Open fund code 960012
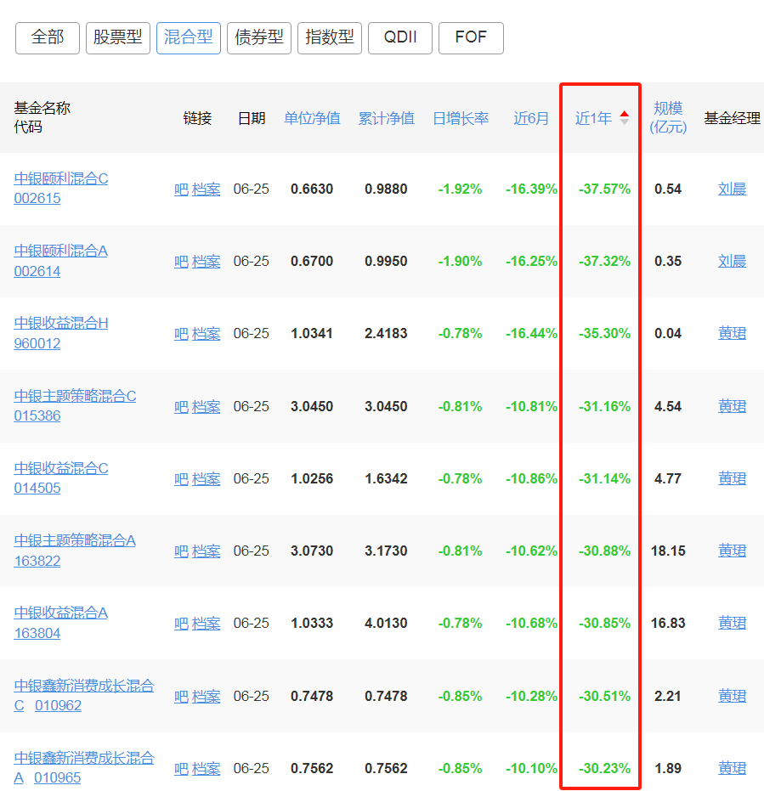This screenshot has height=791, width=764. coord(37,343)
